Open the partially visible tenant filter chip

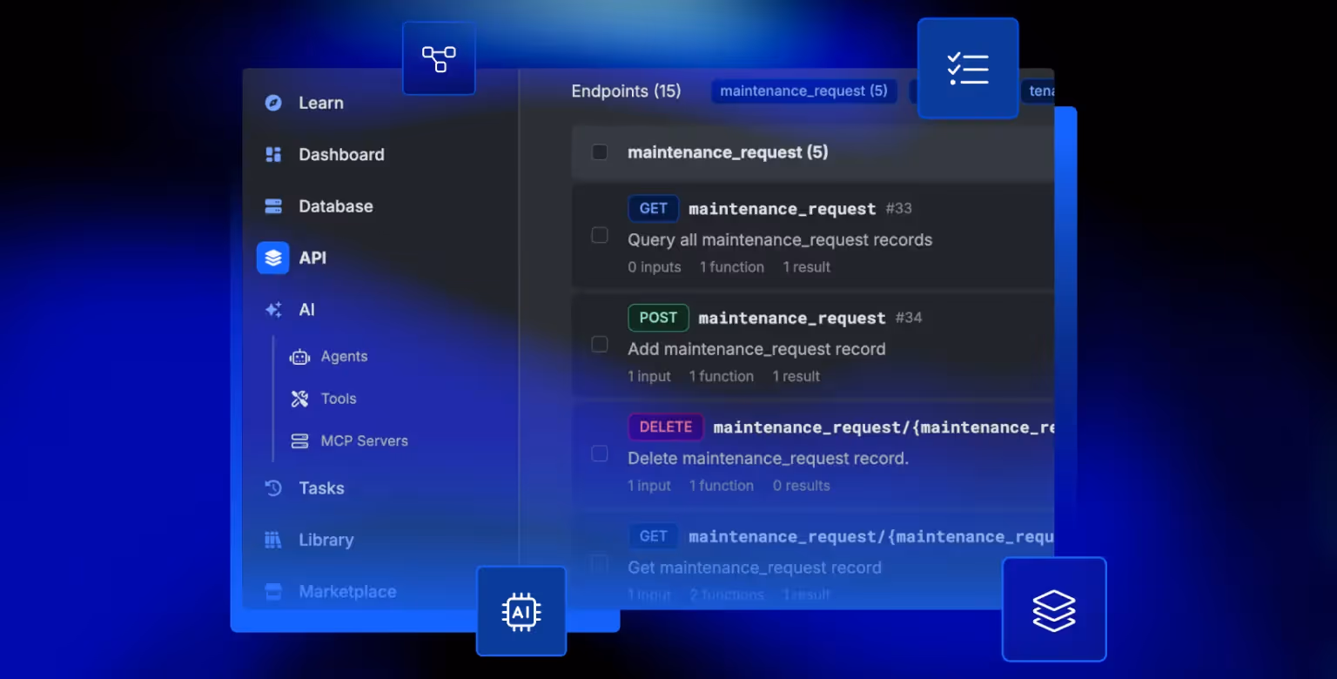click(1041, 91)
